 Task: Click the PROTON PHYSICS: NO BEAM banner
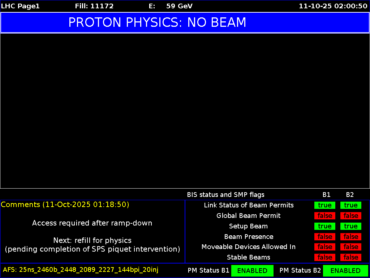pyautogui.click(x=157, y=22)
